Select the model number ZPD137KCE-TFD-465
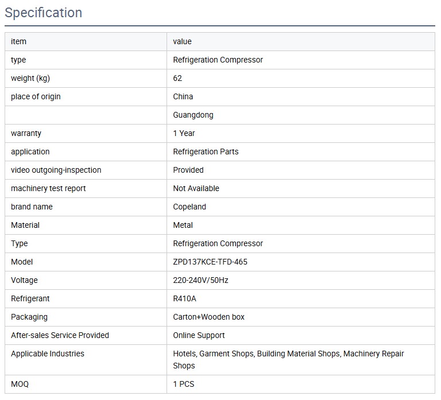 (210, 262)
